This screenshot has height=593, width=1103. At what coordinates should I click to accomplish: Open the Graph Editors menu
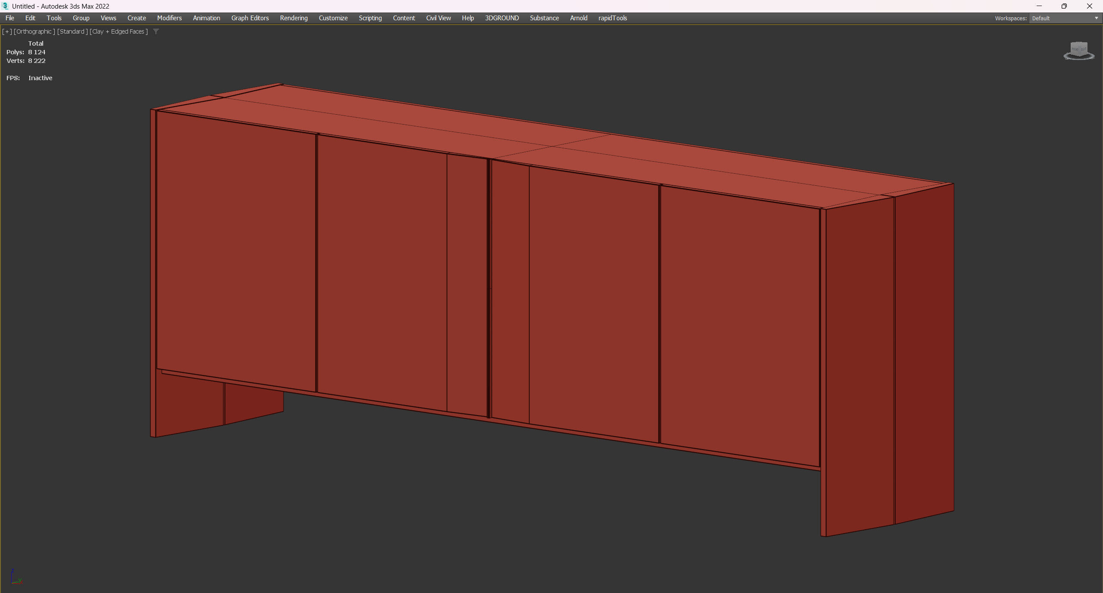250,18
